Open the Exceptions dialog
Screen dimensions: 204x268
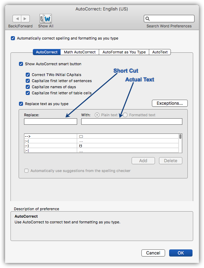click(170, 103)
